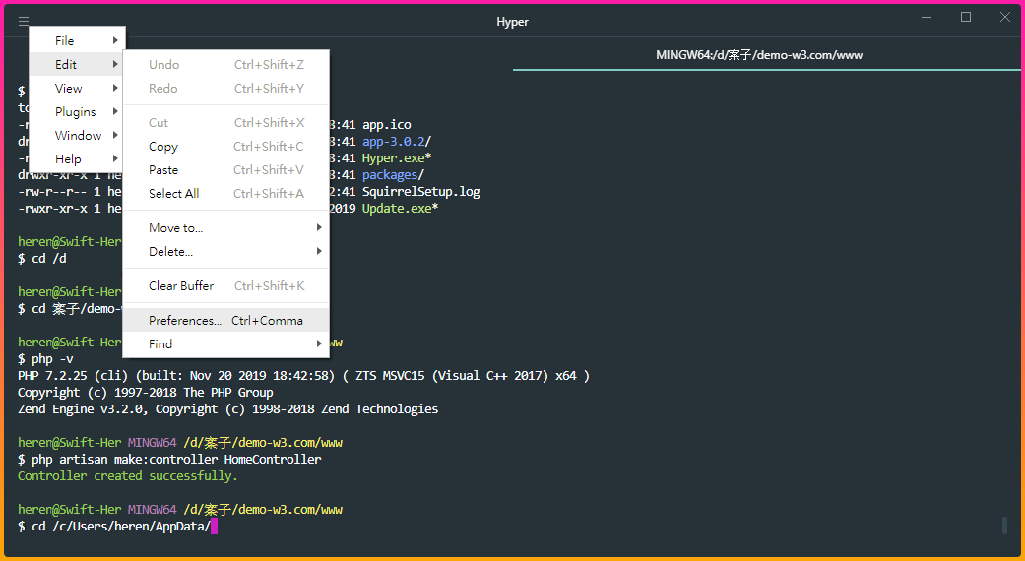Click the terminal scrollbar thumb
Viewport: 1025px width, 561px height.
tap(1005, 526)
